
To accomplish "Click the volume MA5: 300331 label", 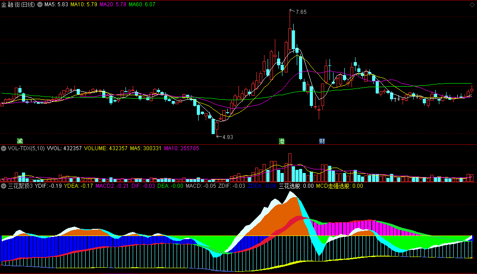I will pyautogui.click(x=146, y=148).
